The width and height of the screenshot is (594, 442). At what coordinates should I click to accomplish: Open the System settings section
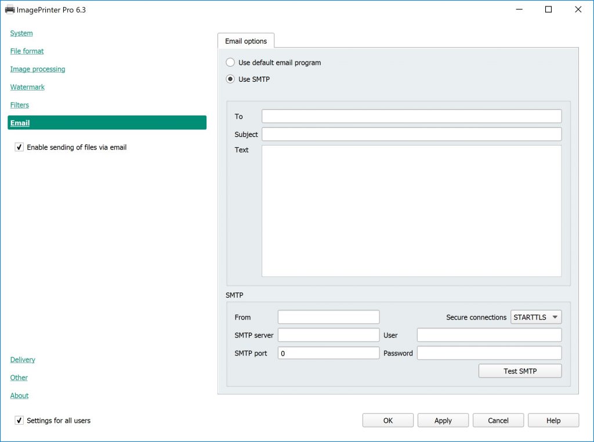(x=21, y=34)
